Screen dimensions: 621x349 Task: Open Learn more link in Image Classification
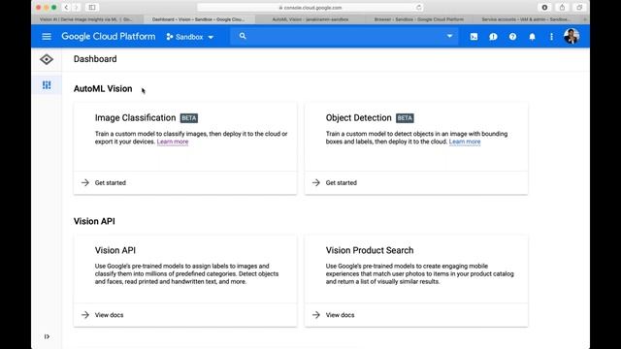click(173, 142)
